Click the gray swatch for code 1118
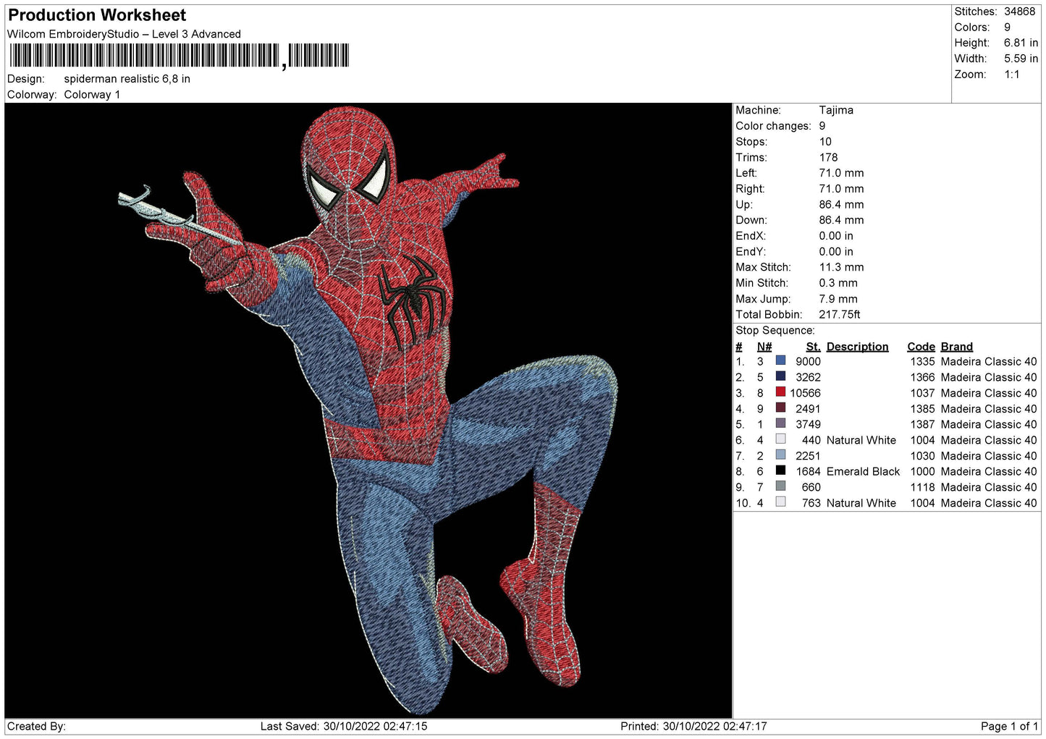1046x739 pixels. (780, 486)
